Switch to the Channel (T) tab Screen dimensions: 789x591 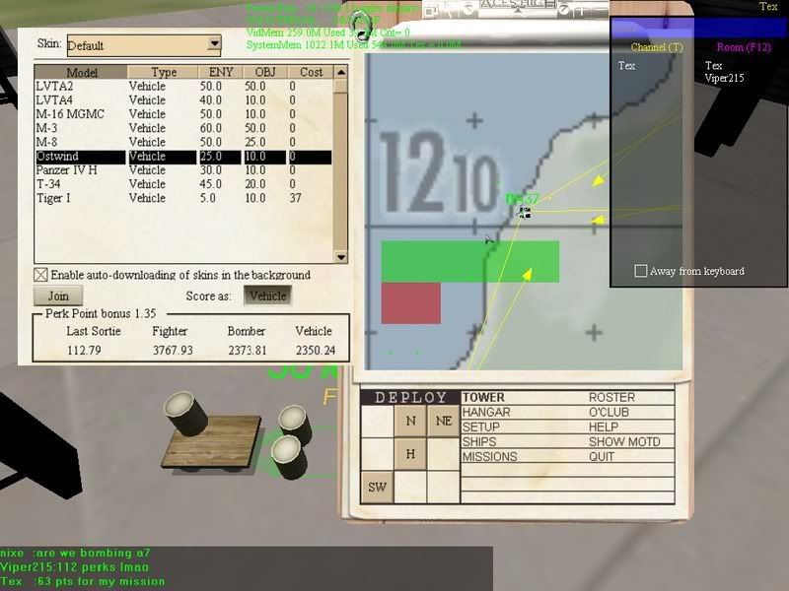click(x=657, y=47)
